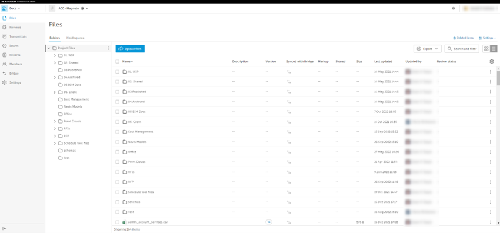Image resolution: width=500 pixels, height=233 pixels.
Task: Open the Reviews section icon
Action: tap(5, 28)
